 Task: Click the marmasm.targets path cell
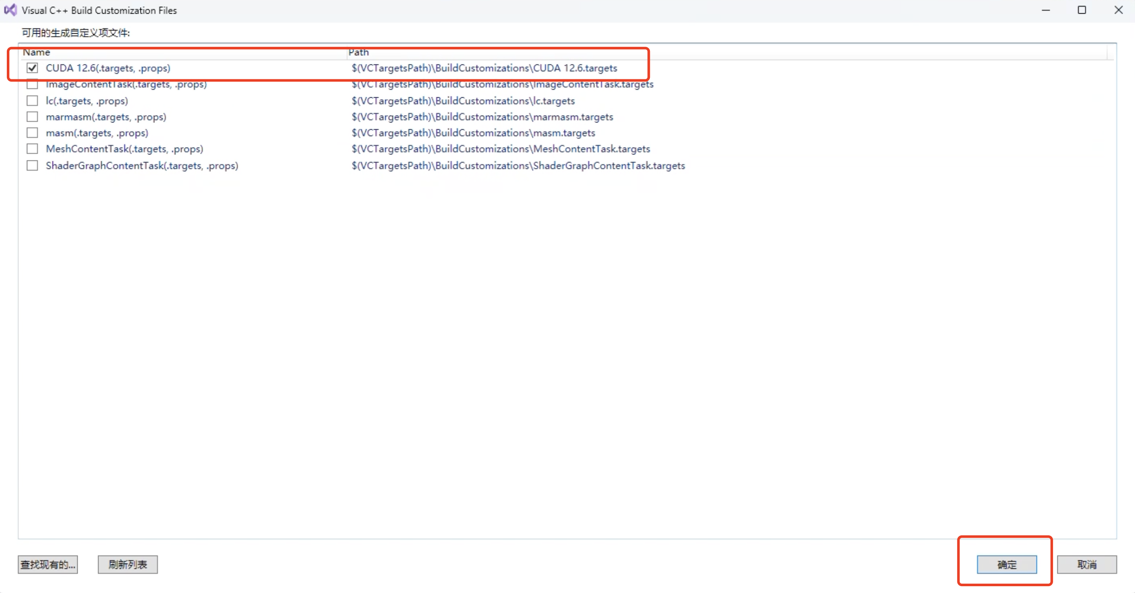click(x=482, y=117)
